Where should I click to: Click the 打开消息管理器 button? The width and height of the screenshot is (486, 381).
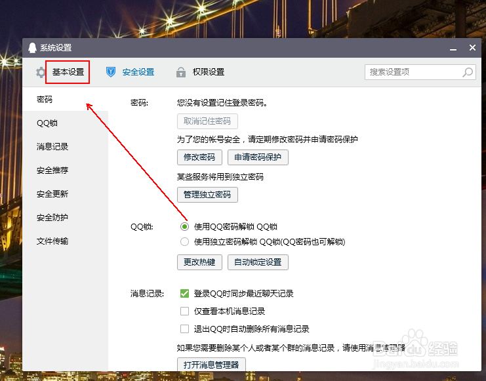coord(211,365)
